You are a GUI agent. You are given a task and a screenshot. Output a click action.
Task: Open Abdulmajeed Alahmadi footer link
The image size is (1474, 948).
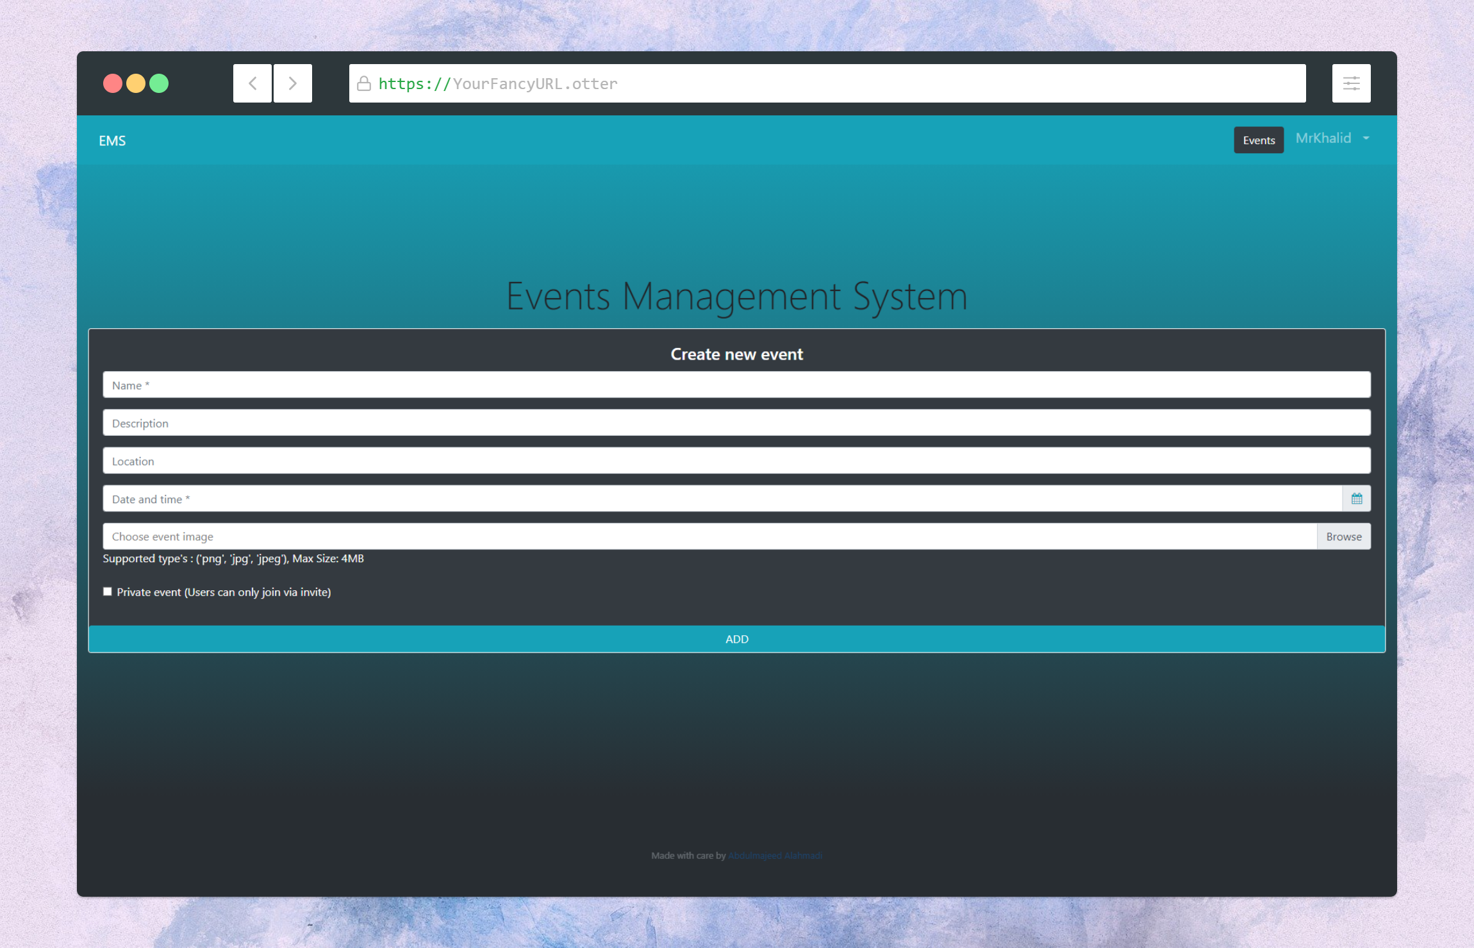pyautogui.click(x=775, y=856)
